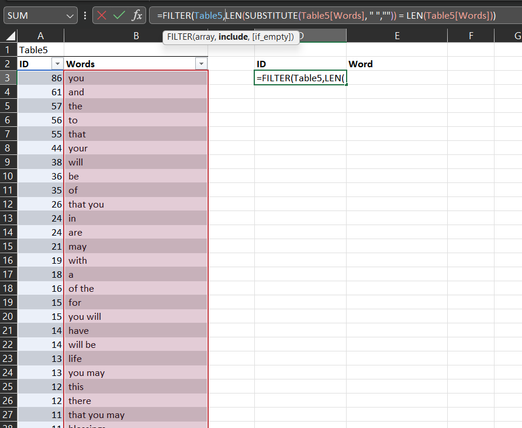Click the cell with word 'are'
The height and width of the screenshot is (428, 522).
(136, 232)
